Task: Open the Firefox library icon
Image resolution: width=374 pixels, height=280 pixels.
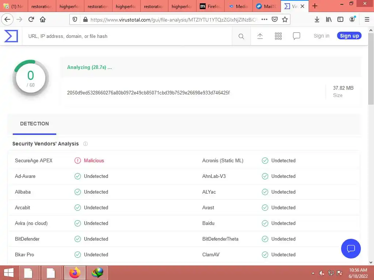Action: 328,20
